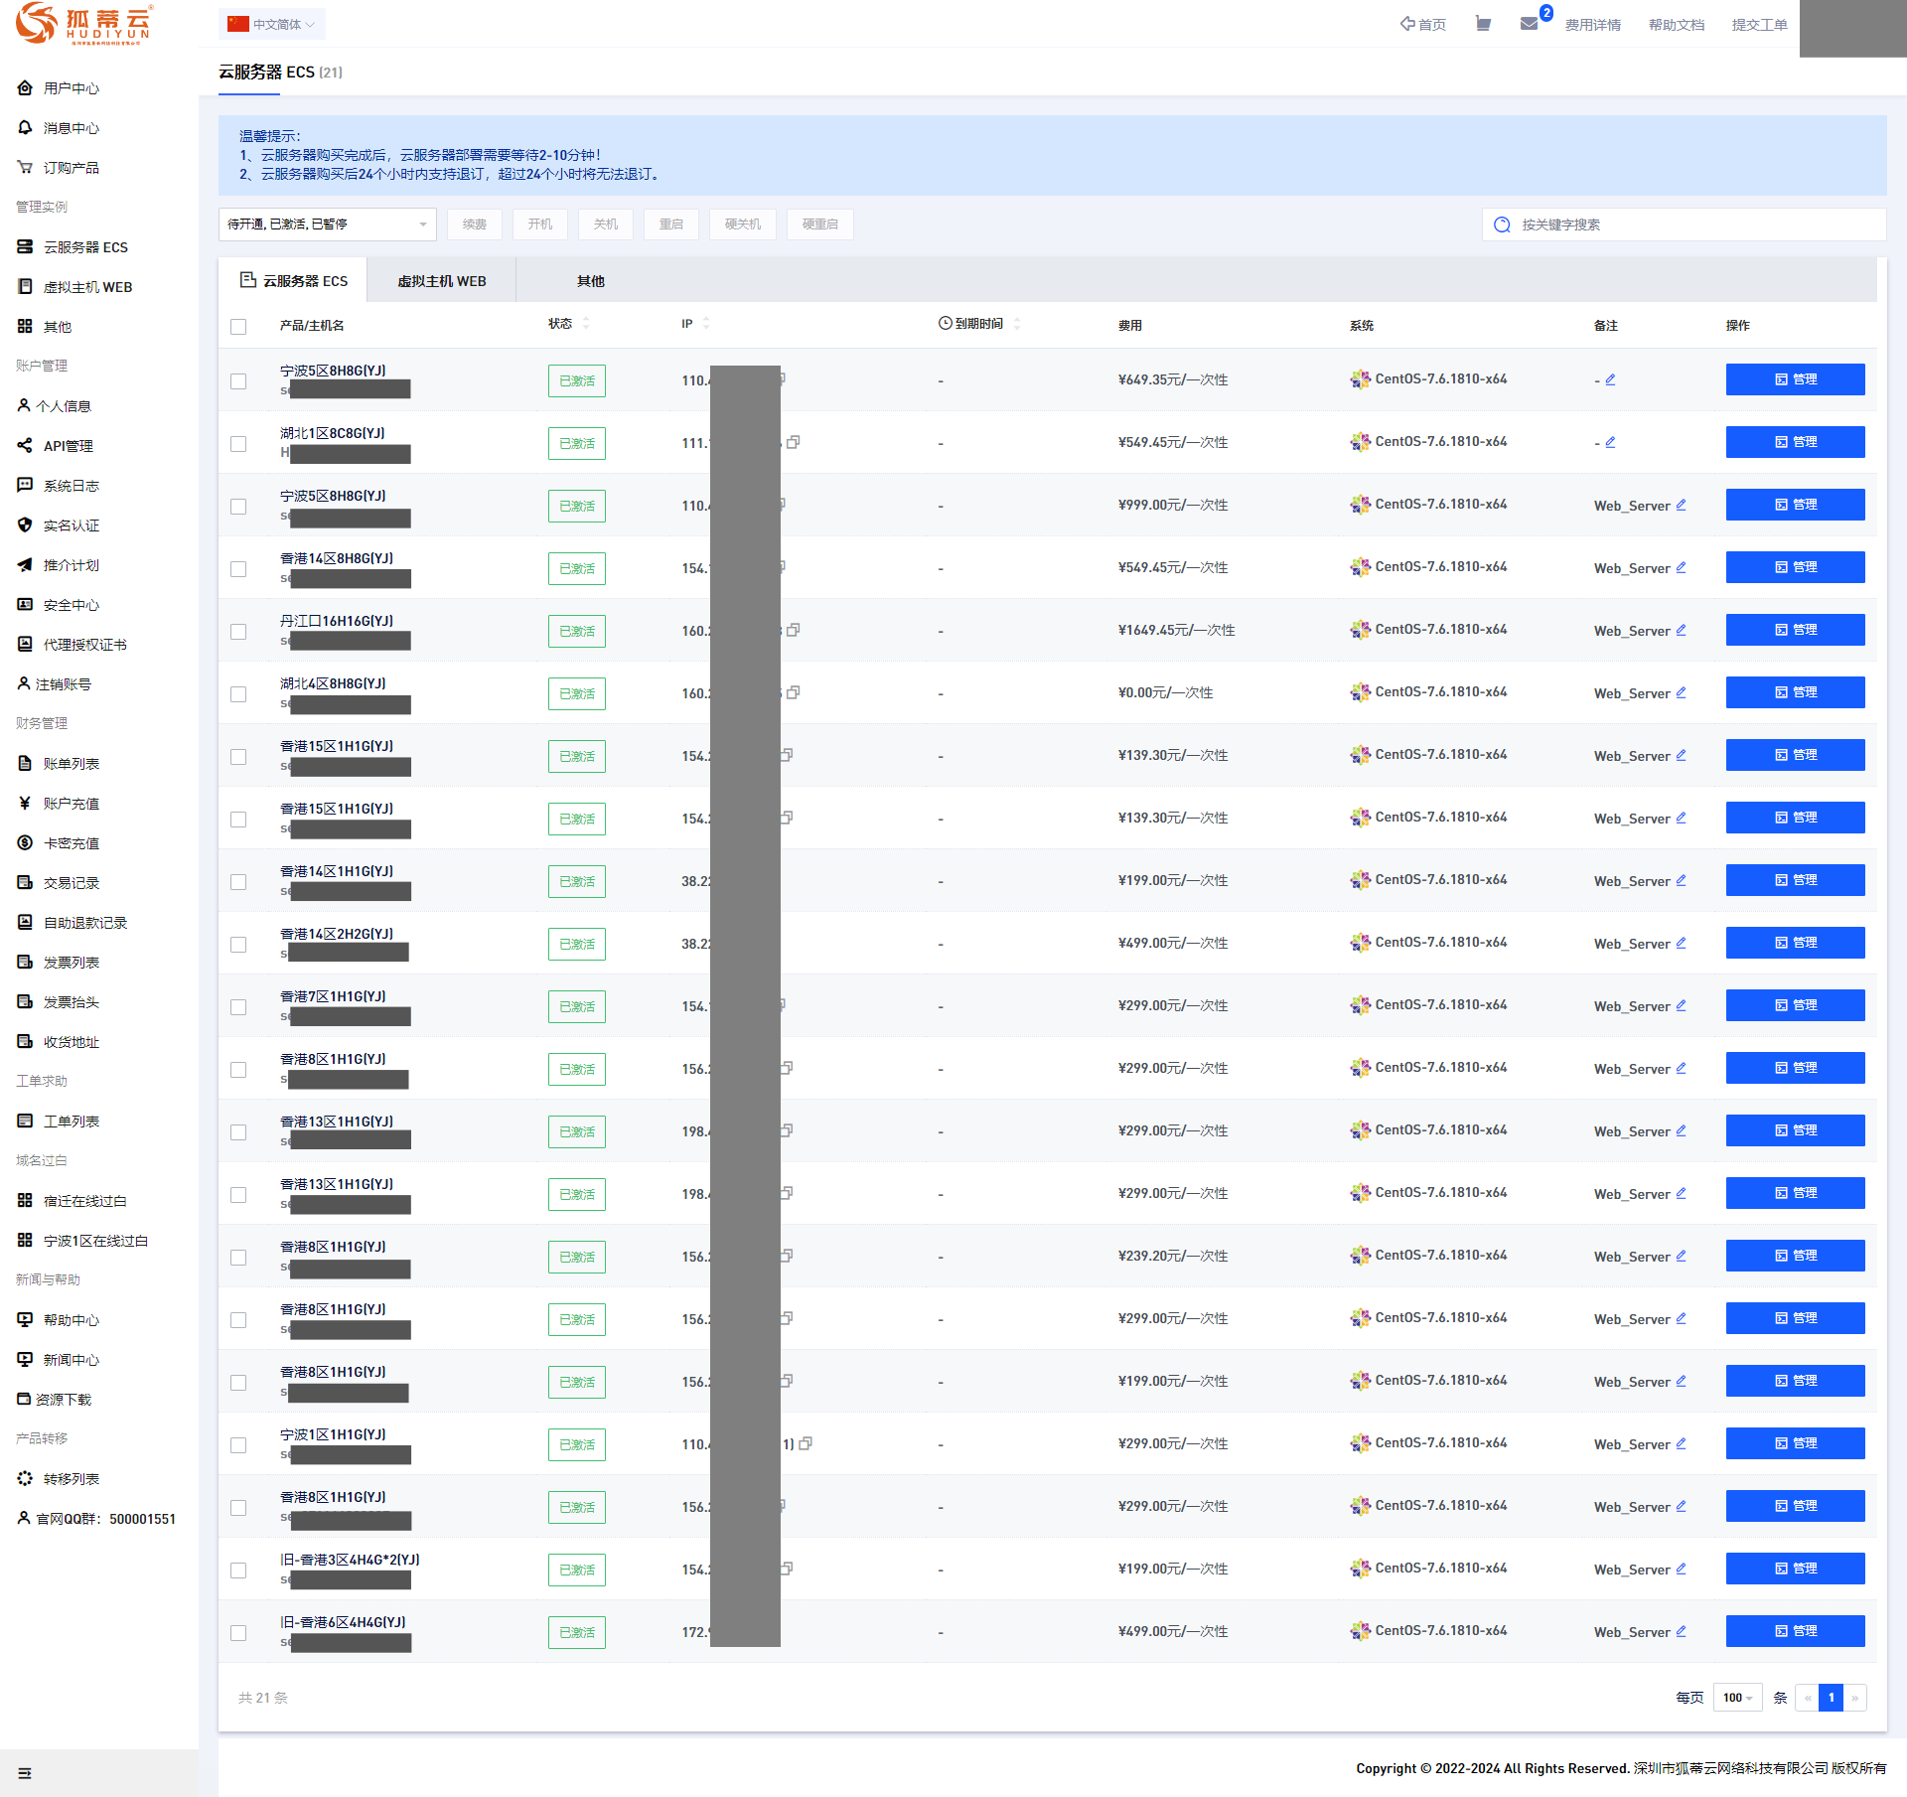Expand the 中文简体 language selector
This screenshot has width=1907, height=1797.
tap(272, 24)
